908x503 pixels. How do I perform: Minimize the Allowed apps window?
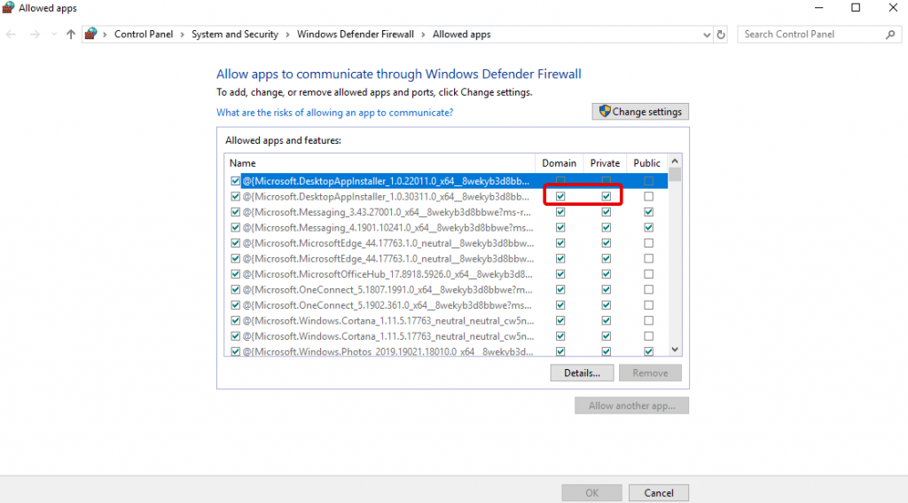tap(818, 7)
